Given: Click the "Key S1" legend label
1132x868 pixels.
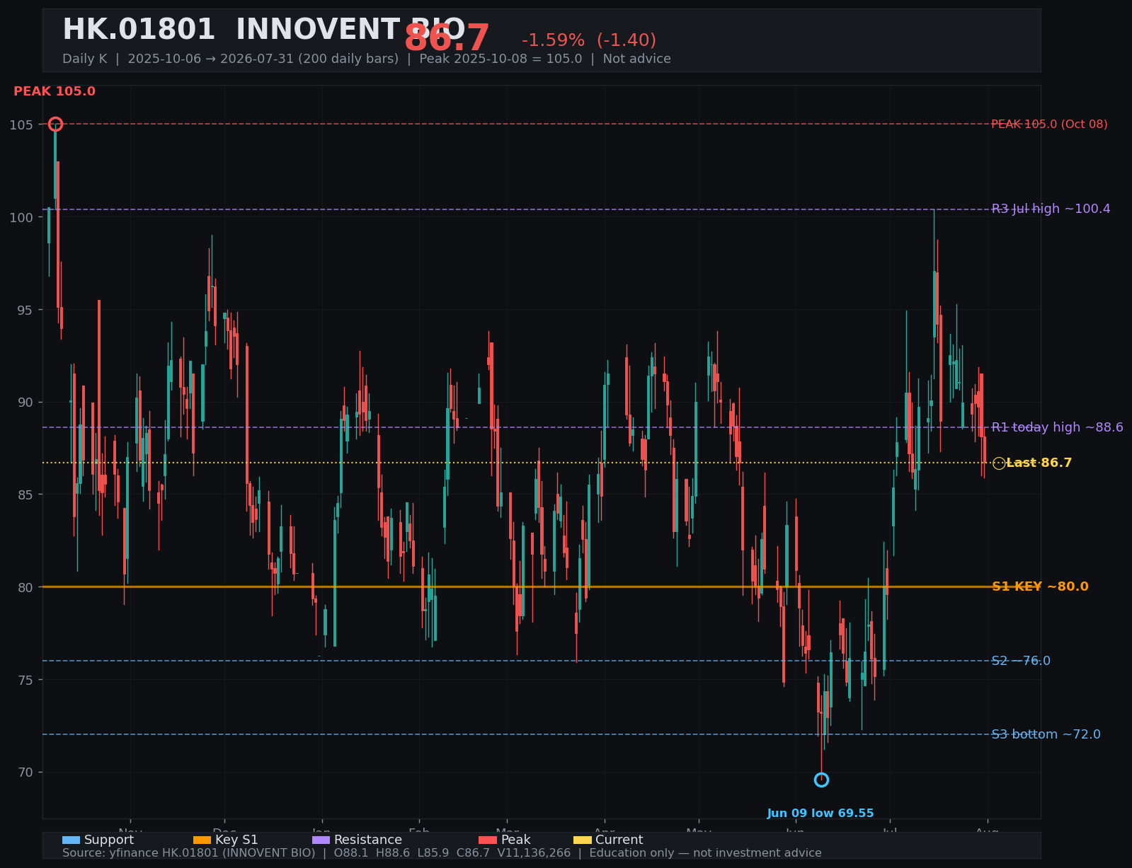Looking at the screenshot, I should (236, 840).
